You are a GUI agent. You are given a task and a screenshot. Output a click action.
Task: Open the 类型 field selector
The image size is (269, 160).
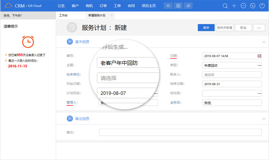[259, 66]
